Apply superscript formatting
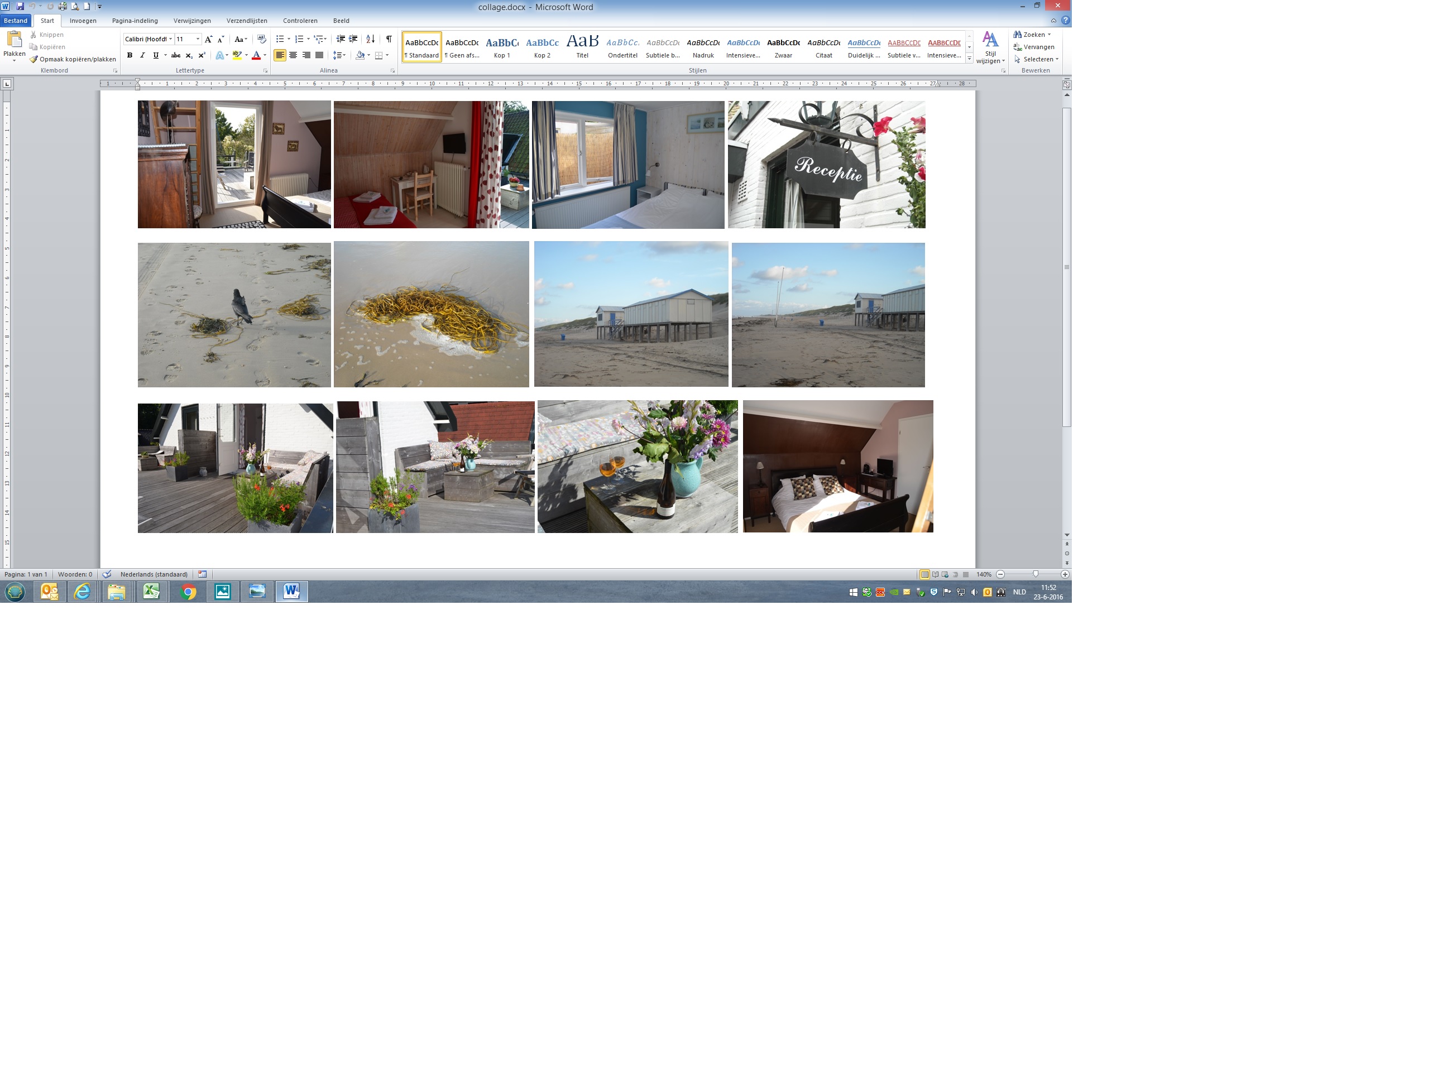 202,56
